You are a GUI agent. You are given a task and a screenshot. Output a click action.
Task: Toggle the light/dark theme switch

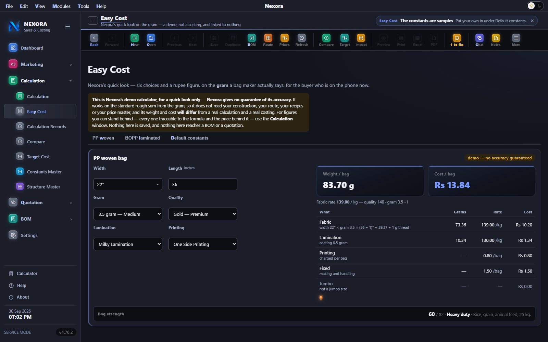click(x=535, y=6)
